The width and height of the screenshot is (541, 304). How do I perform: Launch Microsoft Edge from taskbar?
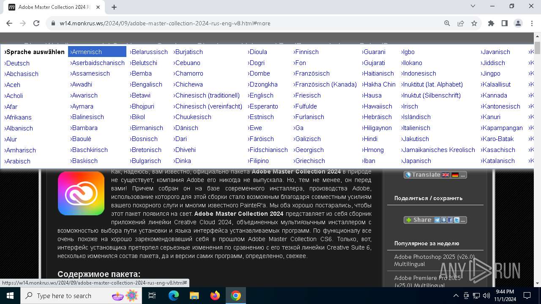[x=174, y=296]
